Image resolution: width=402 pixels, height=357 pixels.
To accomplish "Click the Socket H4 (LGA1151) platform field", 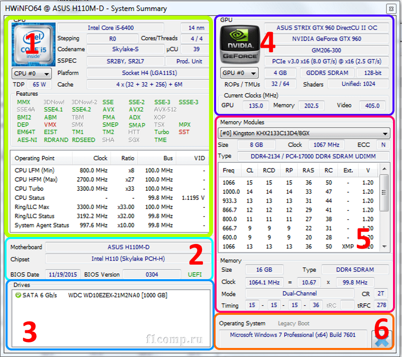I will click(x=149, y=73).
